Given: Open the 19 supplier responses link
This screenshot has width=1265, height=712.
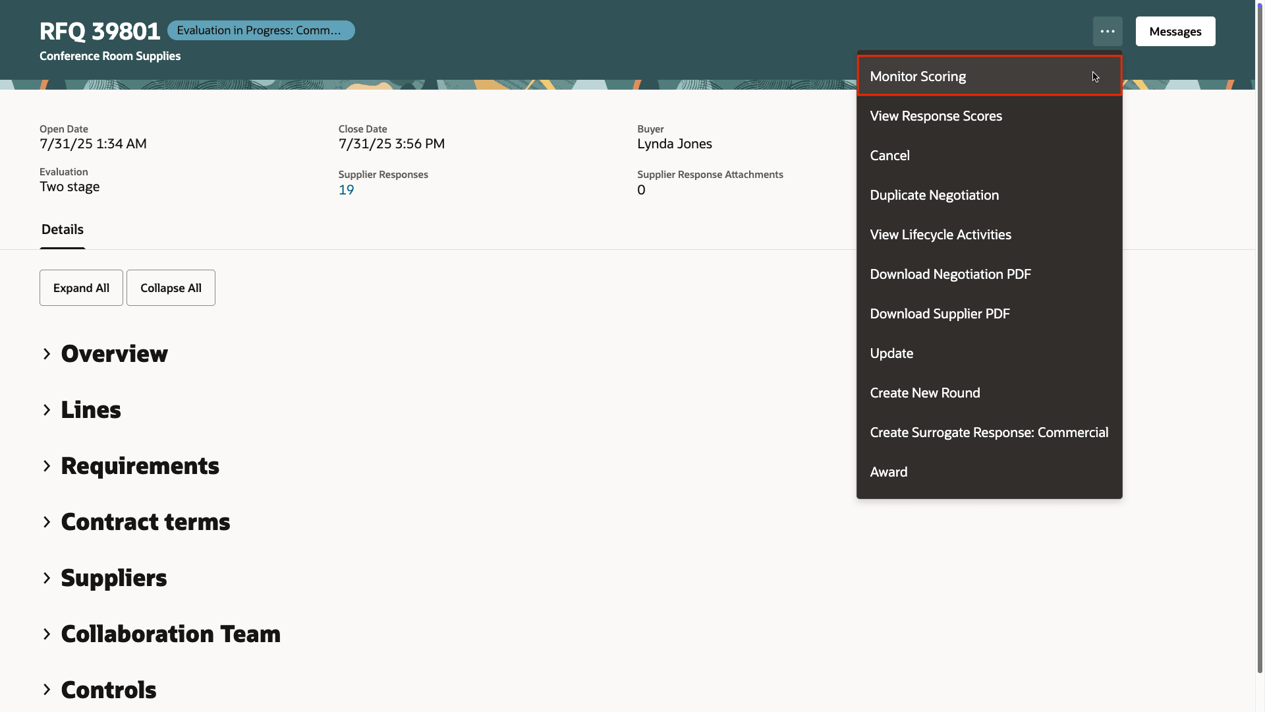Looking at the screenshot, I should 346,190.
